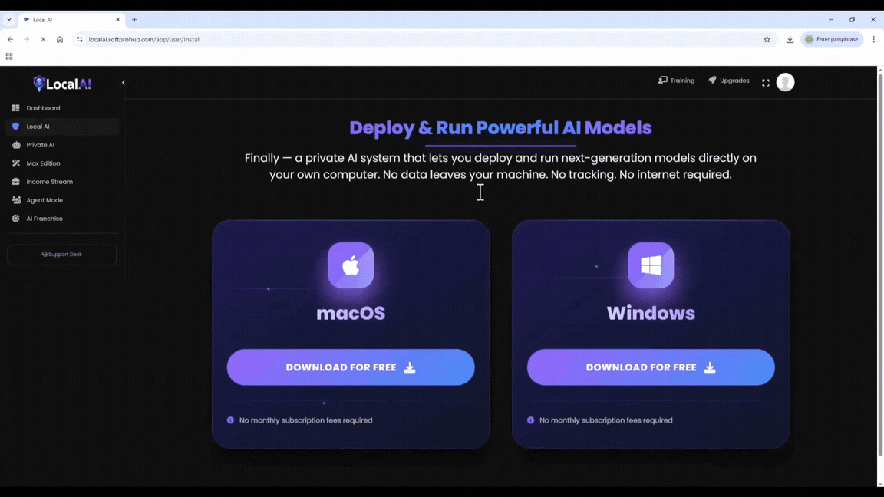The height and width of the screenshot is (497, 884).
Task: Click the Support Desk button
Action: 62,255
